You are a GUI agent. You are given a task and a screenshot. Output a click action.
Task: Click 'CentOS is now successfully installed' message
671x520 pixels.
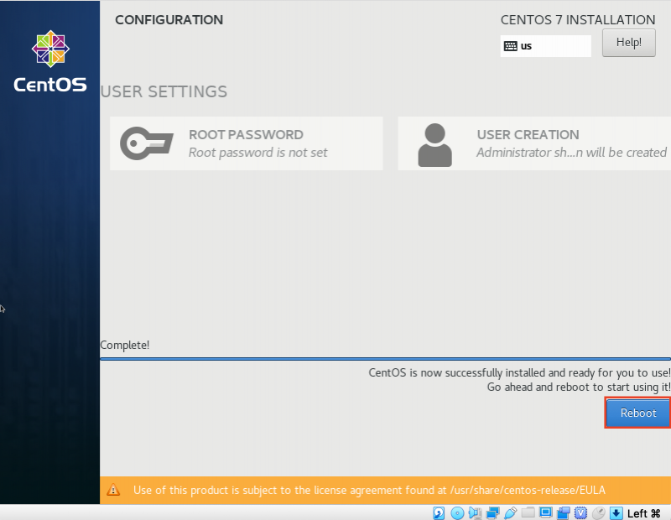pyautogui.click(x=519, y=372)
